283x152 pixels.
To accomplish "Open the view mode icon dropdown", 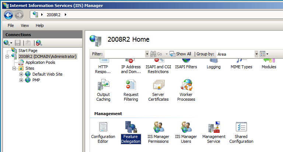I will coord(264,54).
